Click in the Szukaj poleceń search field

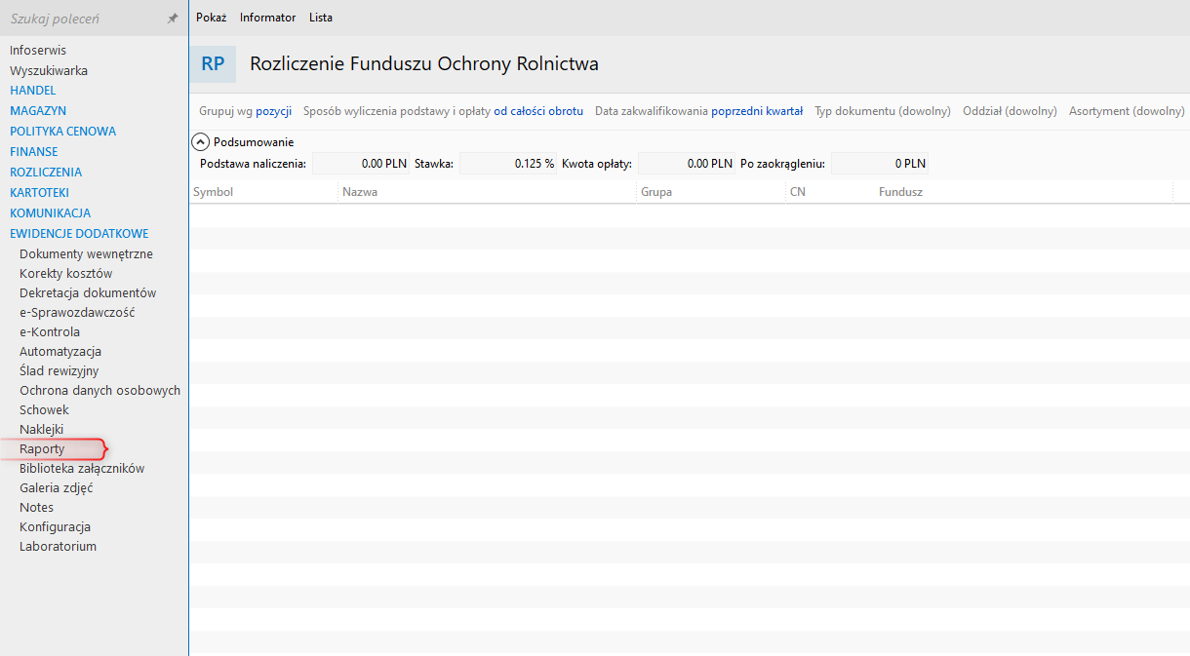click(83, 19)
